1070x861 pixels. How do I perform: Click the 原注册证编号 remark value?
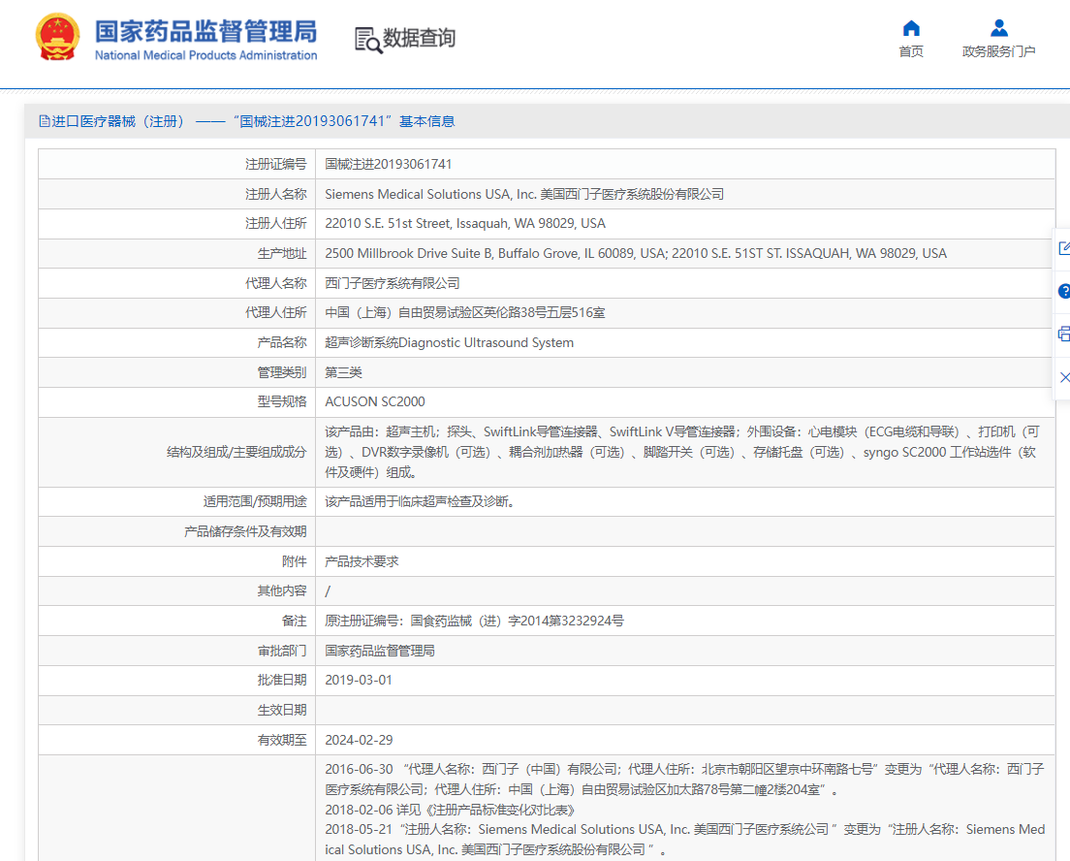tap(474, 621)
